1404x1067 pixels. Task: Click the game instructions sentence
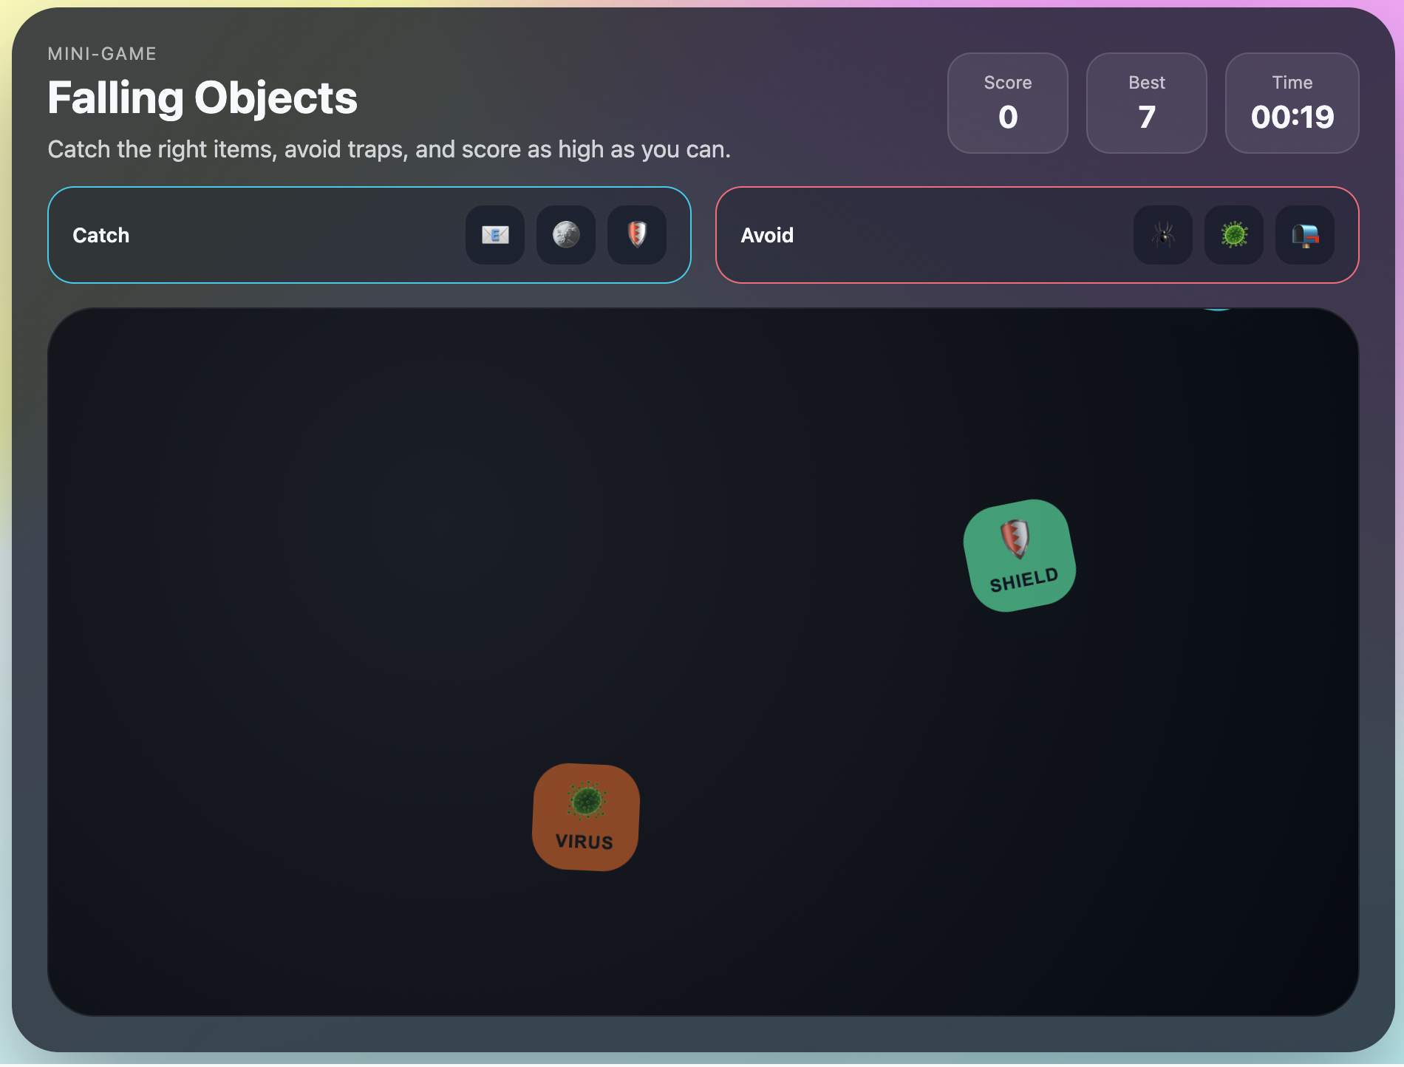pos(389,149)
